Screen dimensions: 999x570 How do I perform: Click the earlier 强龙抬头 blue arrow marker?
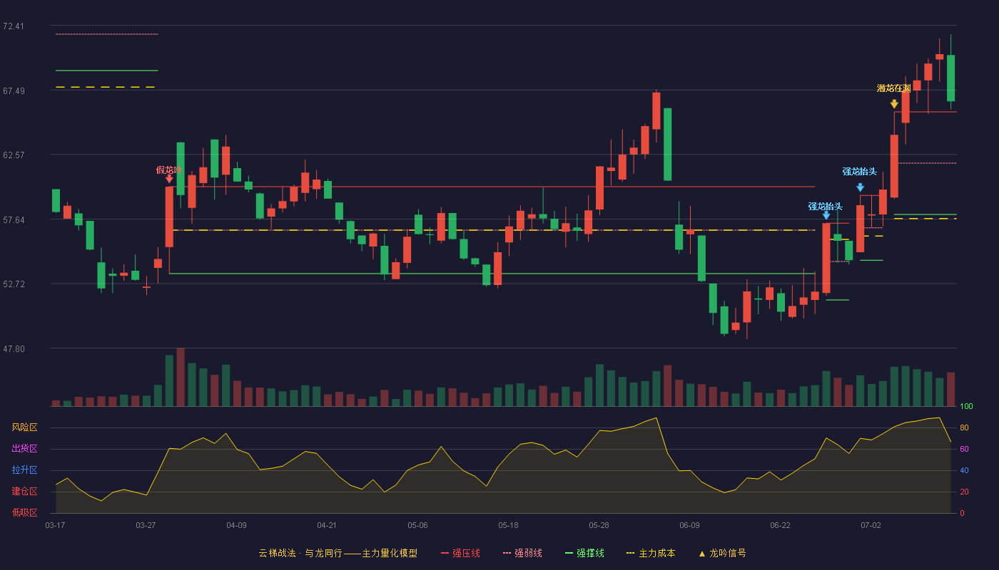click(x=826, y=215)
